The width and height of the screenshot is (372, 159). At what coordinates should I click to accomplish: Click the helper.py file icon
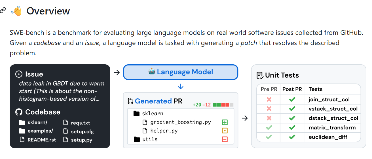pos(145,131)
